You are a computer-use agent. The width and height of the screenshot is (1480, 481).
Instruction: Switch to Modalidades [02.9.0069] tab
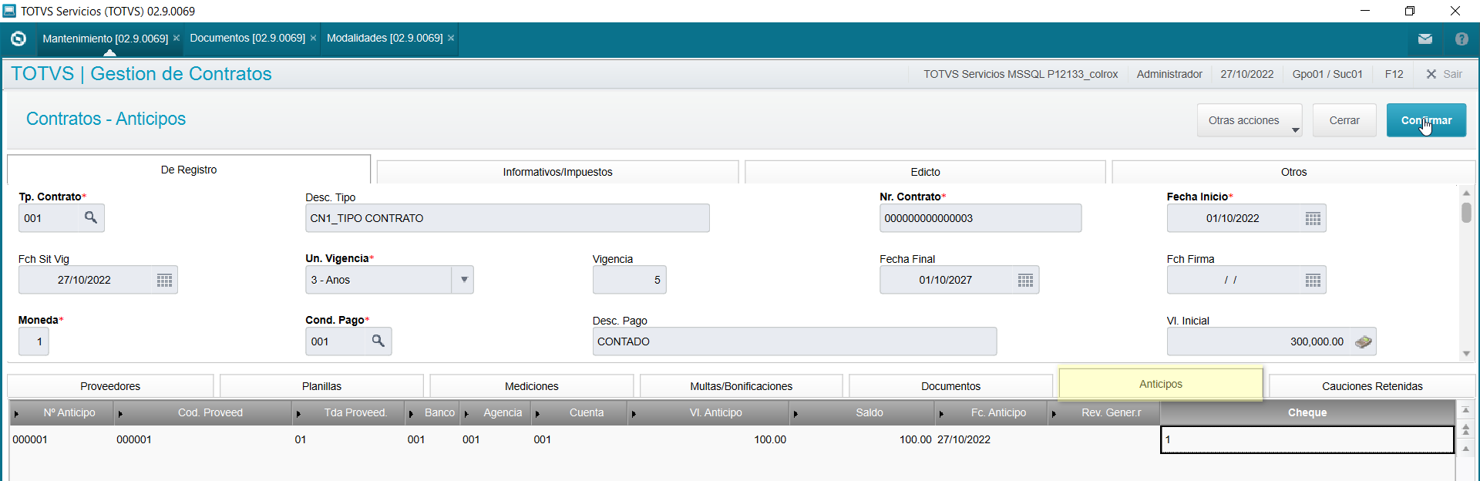(385, 39)
